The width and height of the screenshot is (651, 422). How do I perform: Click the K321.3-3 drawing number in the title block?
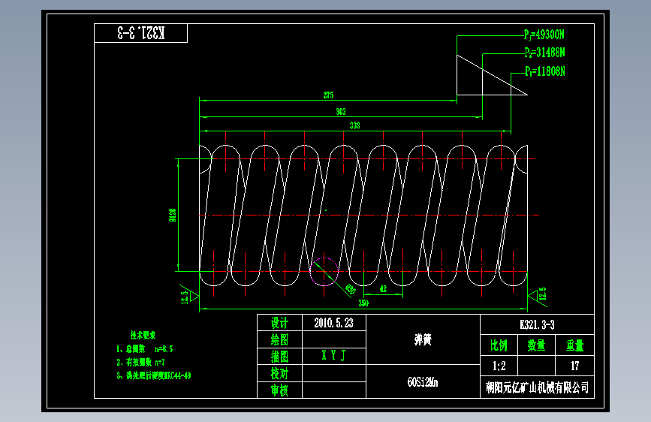pos(537,325)
